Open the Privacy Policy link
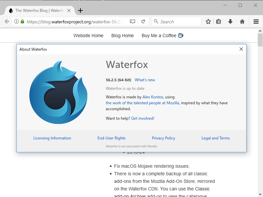Image resolution: width=263 pixels, height=197 pixels. click(x=163, y=138)
